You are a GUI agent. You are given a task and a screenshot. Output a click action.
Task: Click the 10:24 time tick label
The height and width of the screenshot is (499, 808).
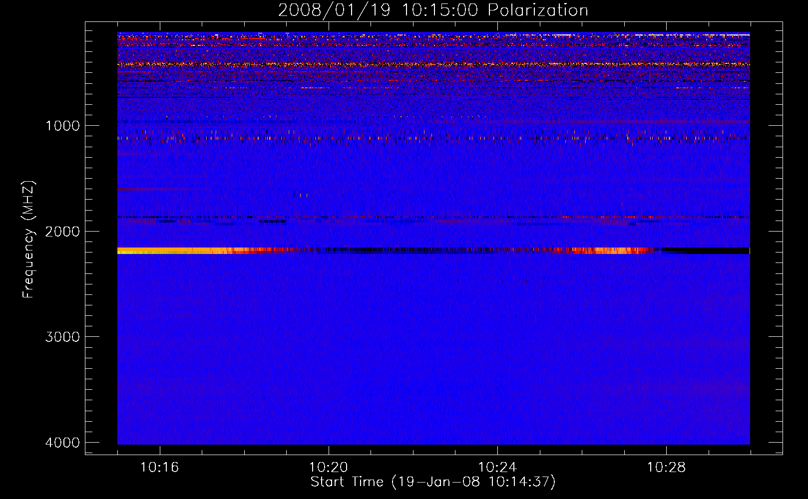pos(497,468)
